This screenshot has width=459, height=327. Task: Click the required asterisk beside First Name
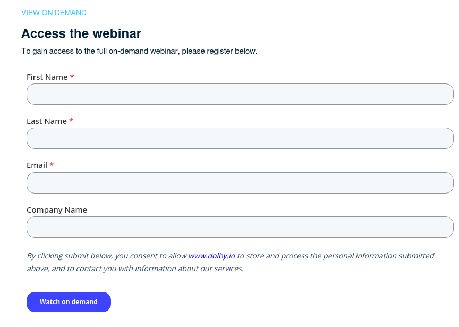tap(72, 77)
